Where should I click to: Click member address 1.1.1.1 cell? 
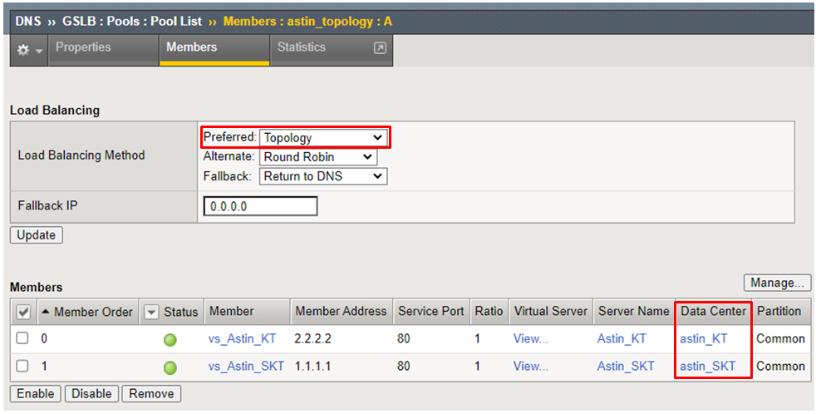(312, 366)
